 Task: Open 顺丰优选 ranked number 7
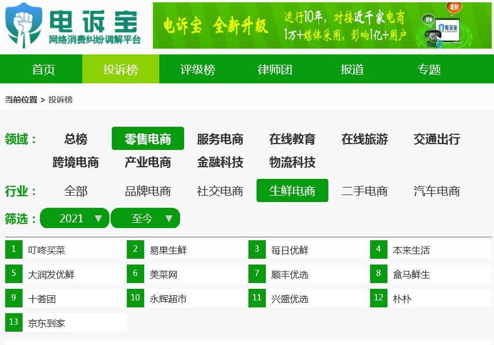[309, 274]
